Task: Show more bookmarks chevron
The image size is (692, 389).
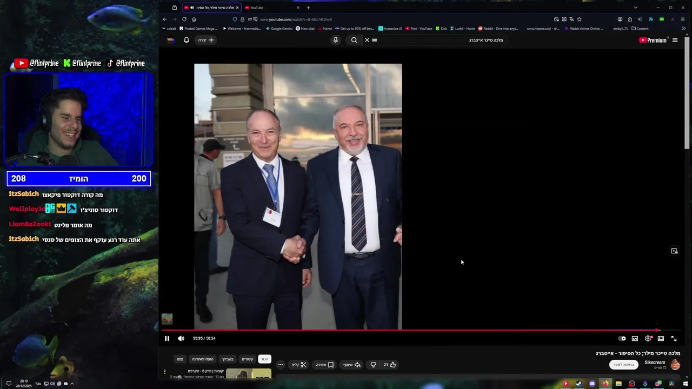Action: pyautogui.click(x=684, y=29)
